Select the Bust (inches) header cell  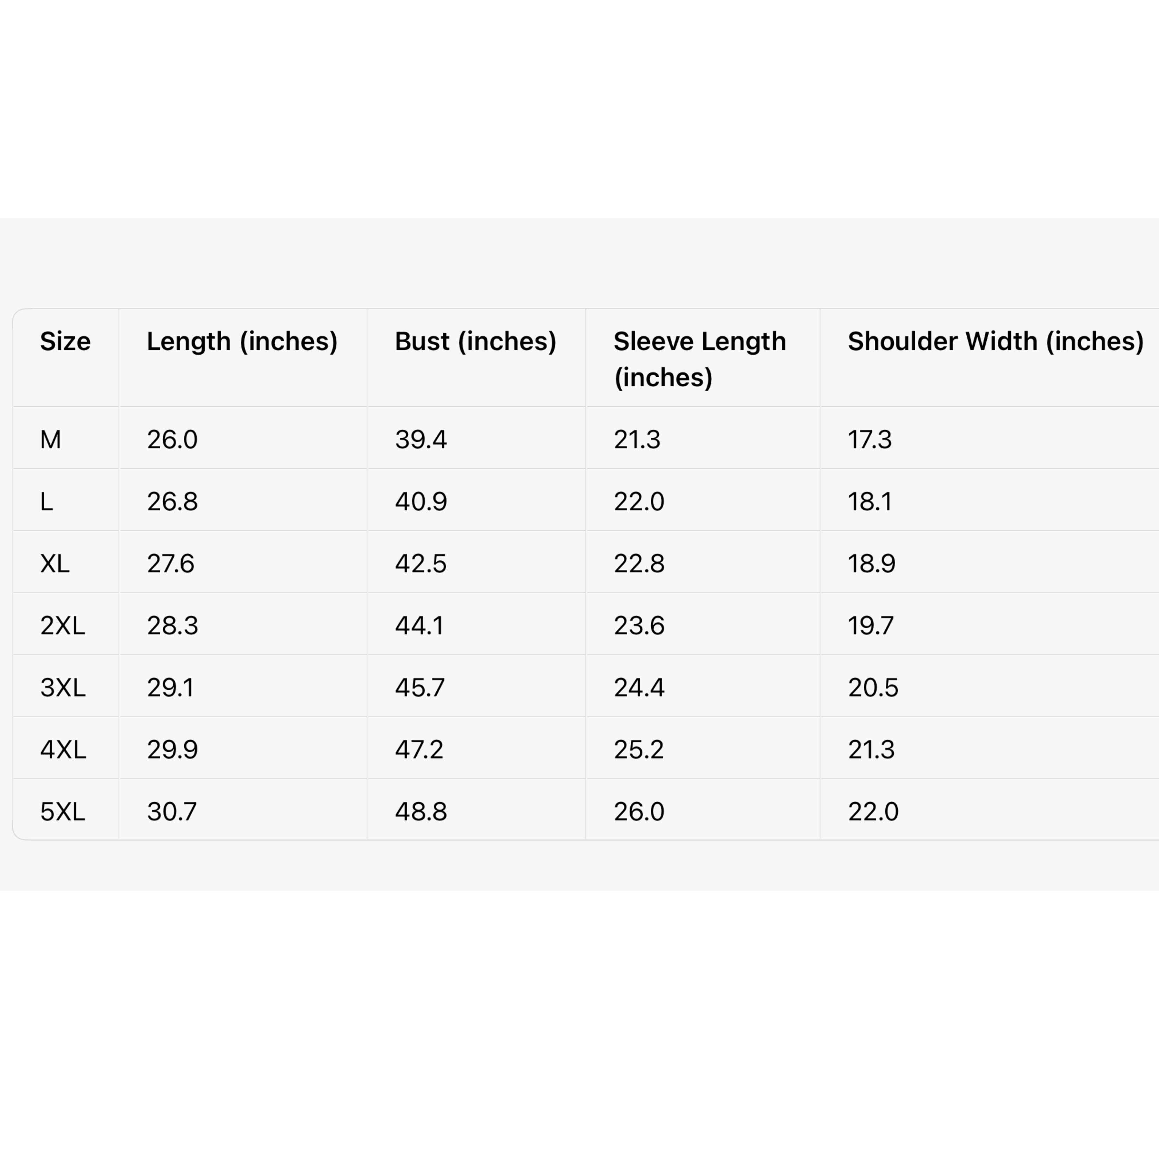475,341
